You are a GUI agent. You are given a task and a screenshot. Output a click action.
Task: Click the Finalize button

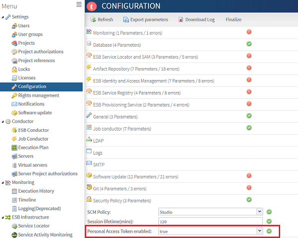pos(233,20)
